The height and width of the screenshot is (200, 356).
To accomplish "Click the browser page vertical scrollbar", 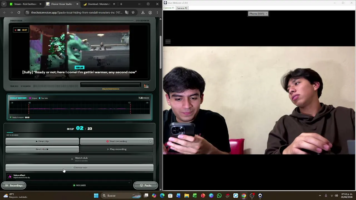I will [x=160, y=53].
